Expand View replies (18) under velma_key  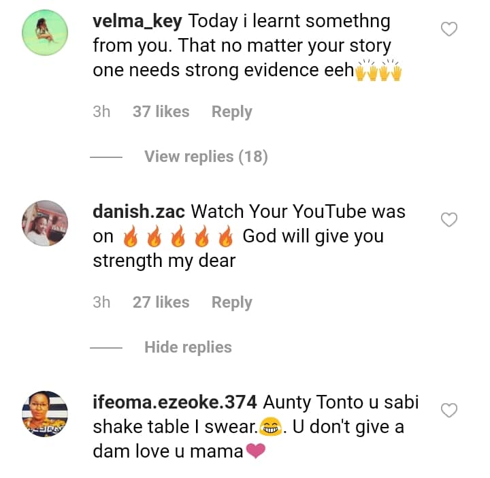[x=206, y=157]
